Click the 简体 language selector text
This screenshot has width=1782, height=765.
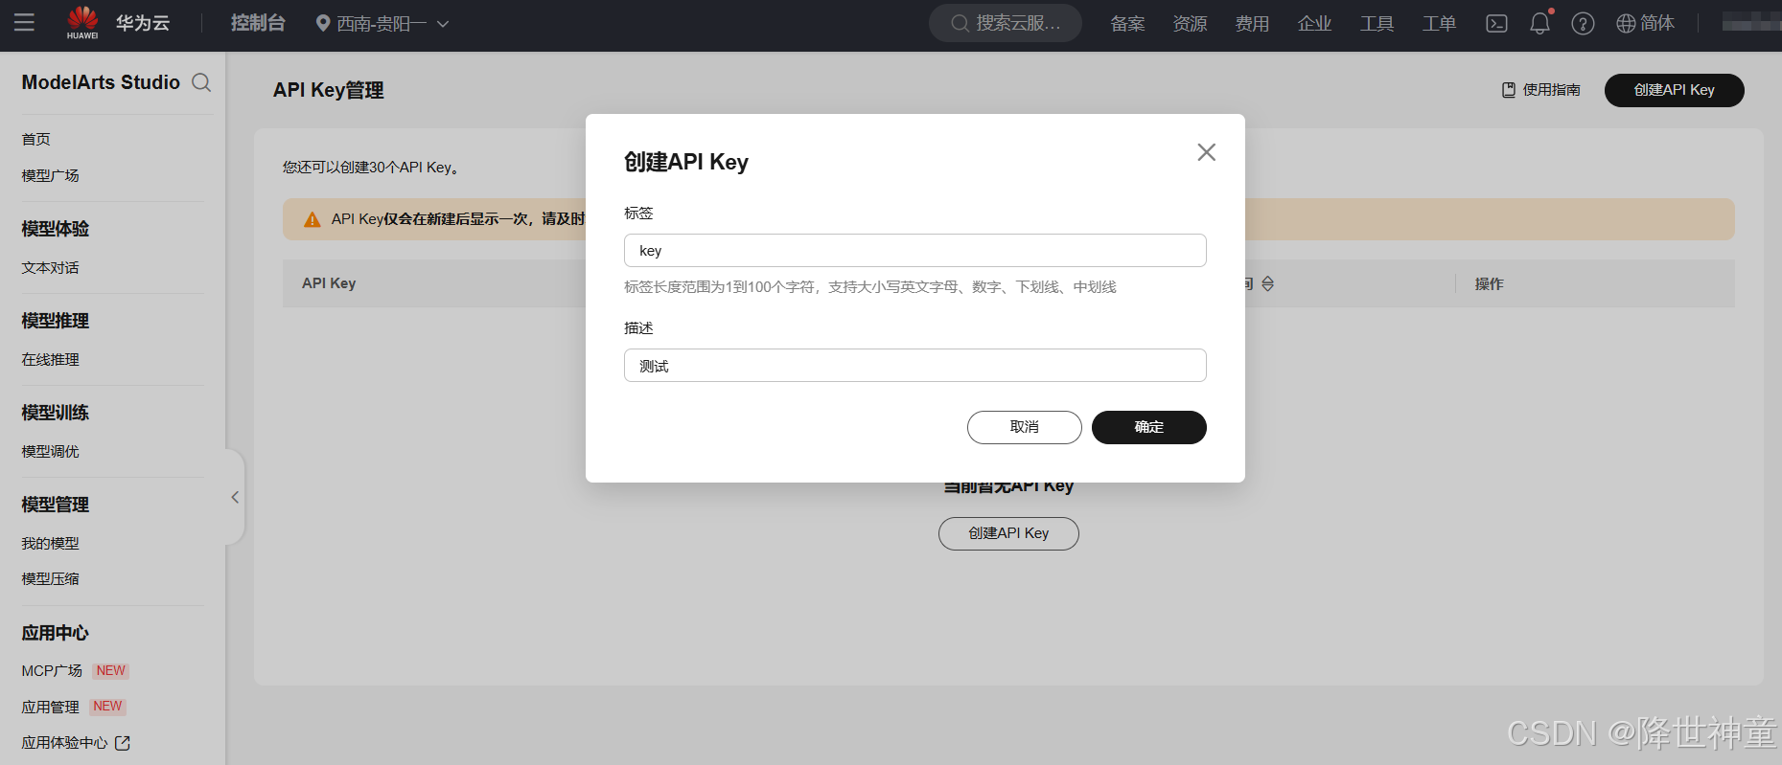tap(1657, 23)
